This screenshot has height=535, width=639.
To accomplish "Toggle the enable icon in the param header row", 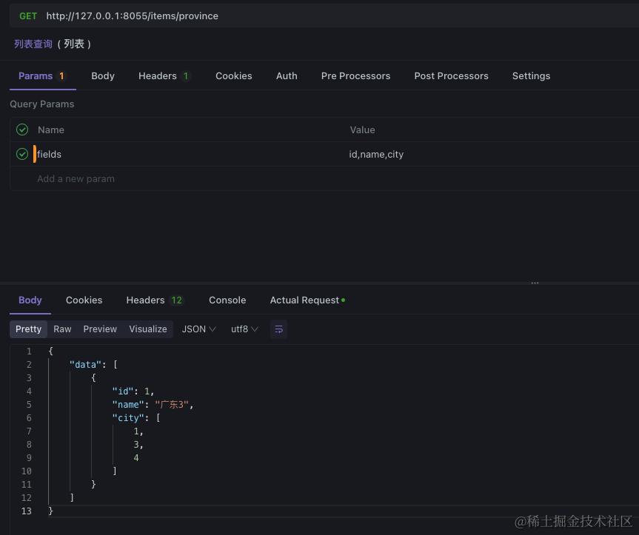I will pos(21,129).
